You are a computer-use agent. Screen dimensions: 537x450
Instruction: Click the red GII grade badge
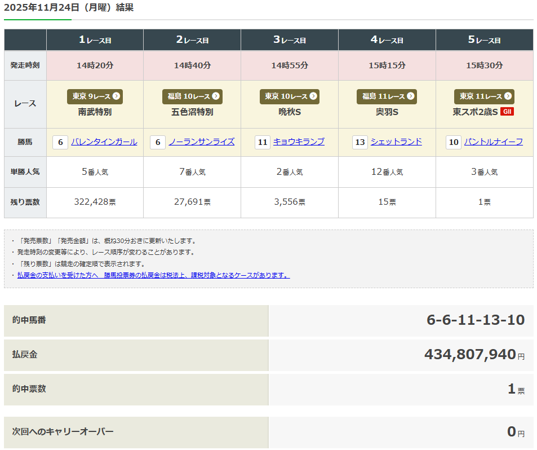507,112
